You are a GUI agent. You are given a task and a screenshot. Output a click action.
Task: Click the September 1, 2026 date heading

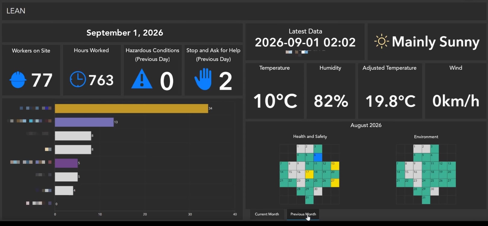125,33
